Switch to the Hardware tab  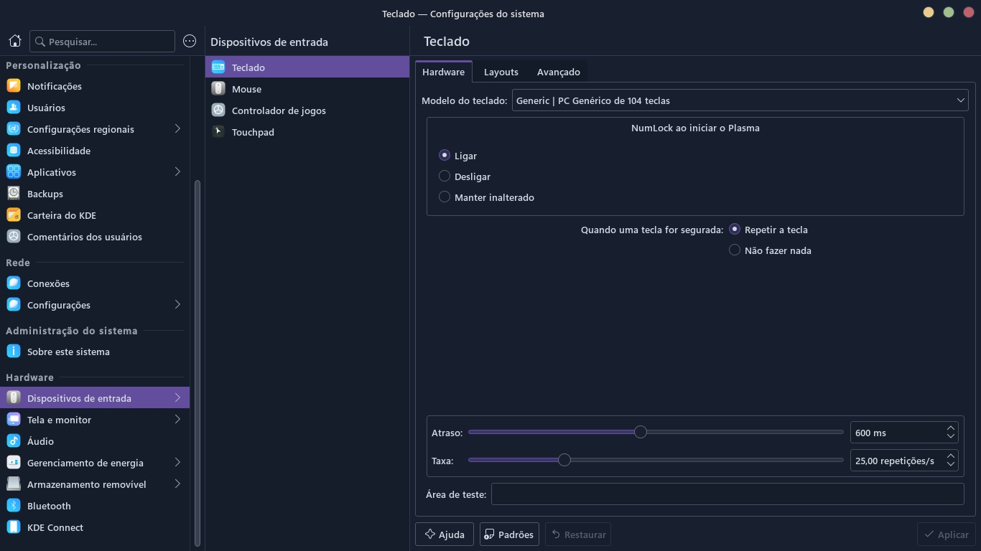(443, 72)
